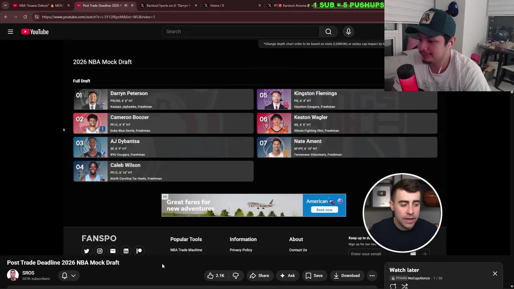Open the site info icon in address bar
514x289 pixels.
coord(37,17)
